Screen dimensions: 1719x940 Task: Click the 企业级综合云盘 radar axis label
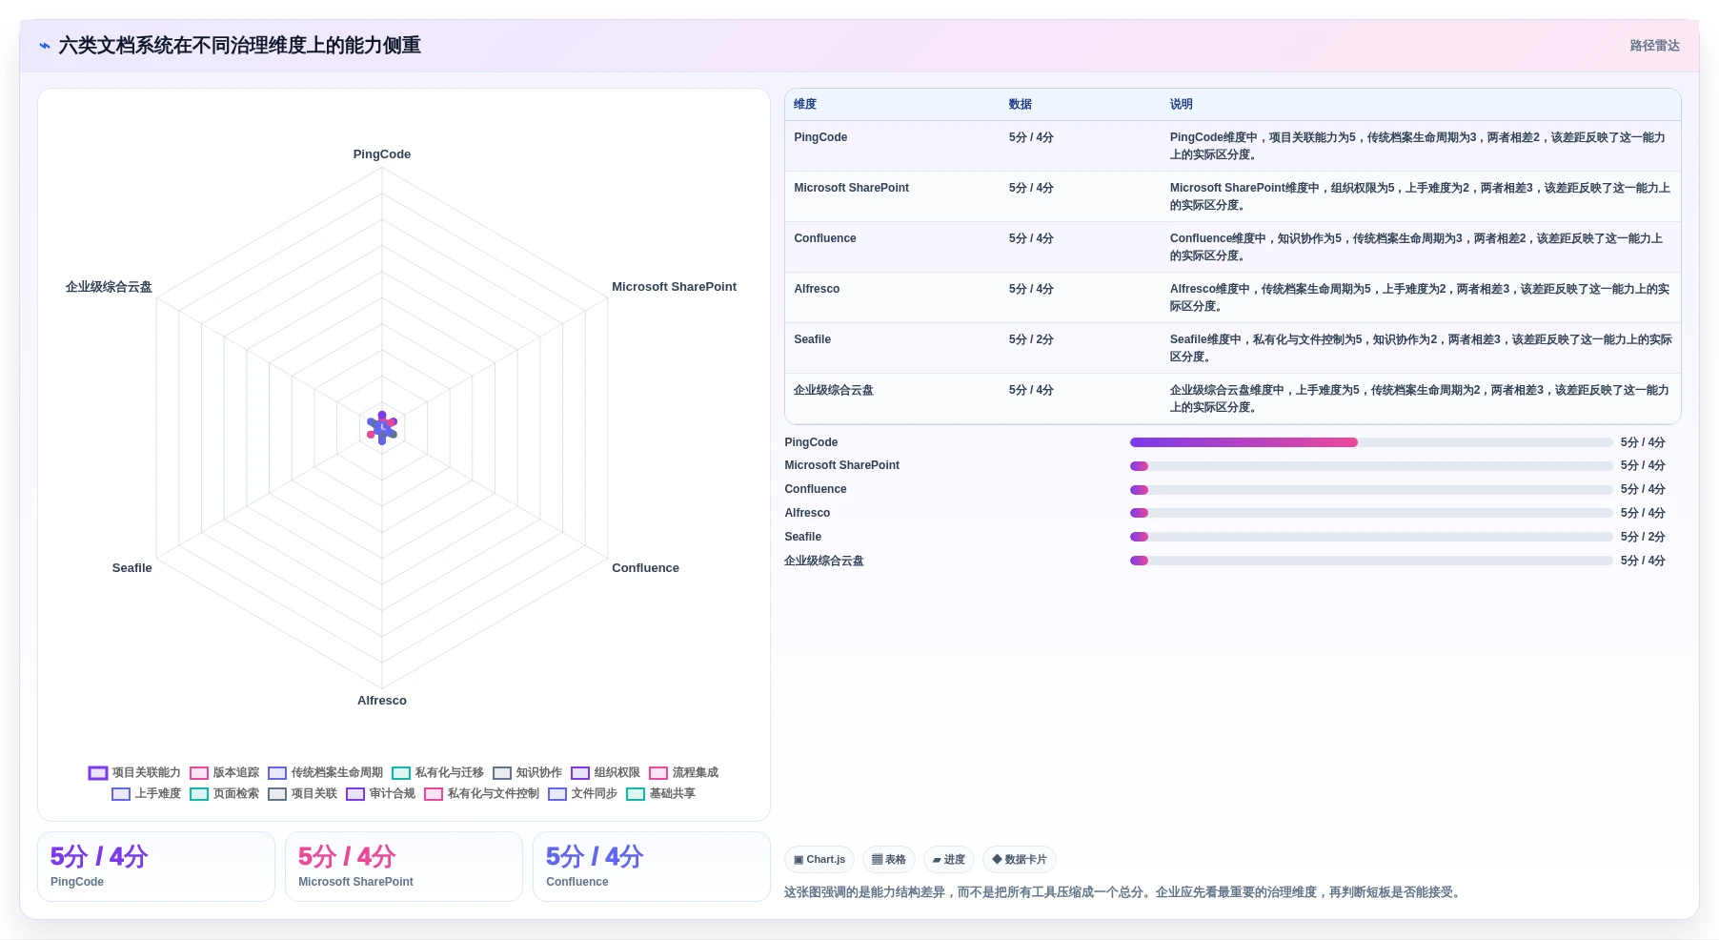point(109,287)
